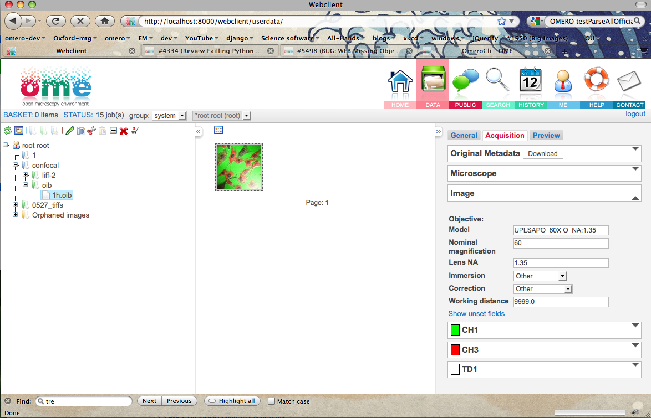Switch to the Preview tab
Viewport: 651px width, 418px height.
(x=546, y=135)
